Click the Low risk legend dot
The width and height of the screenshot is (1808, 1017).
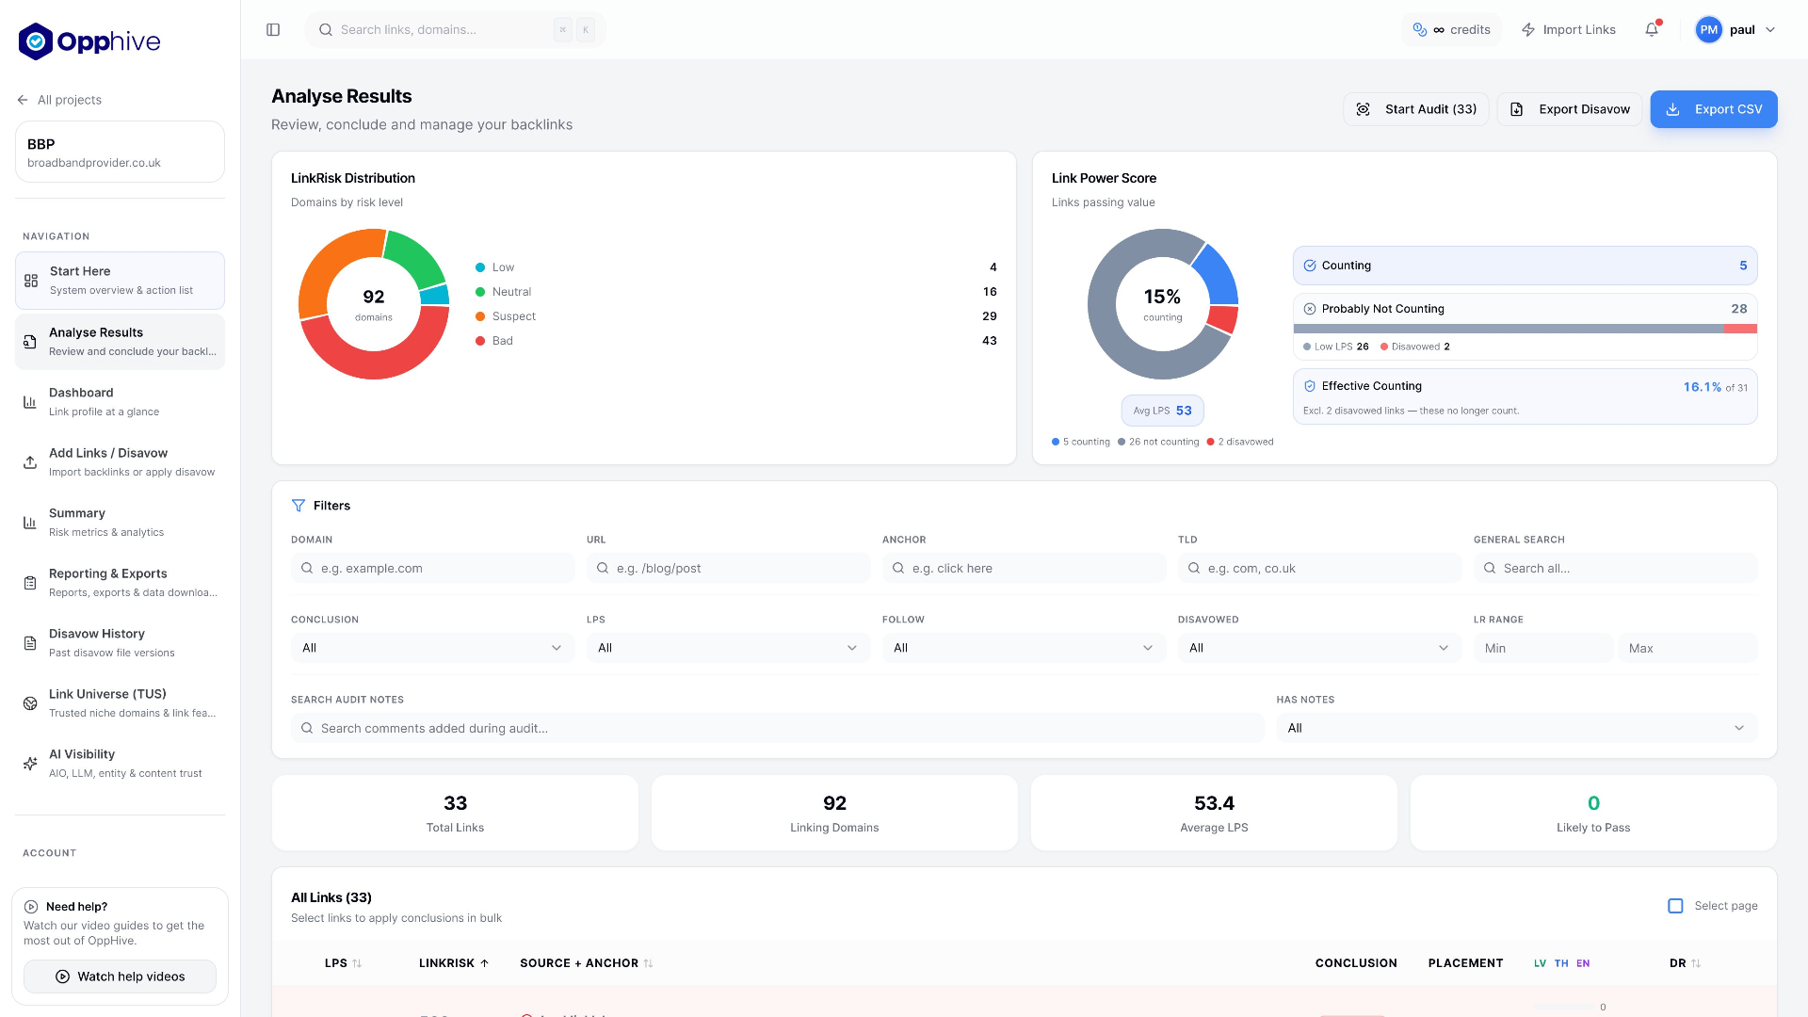(480, 267)
